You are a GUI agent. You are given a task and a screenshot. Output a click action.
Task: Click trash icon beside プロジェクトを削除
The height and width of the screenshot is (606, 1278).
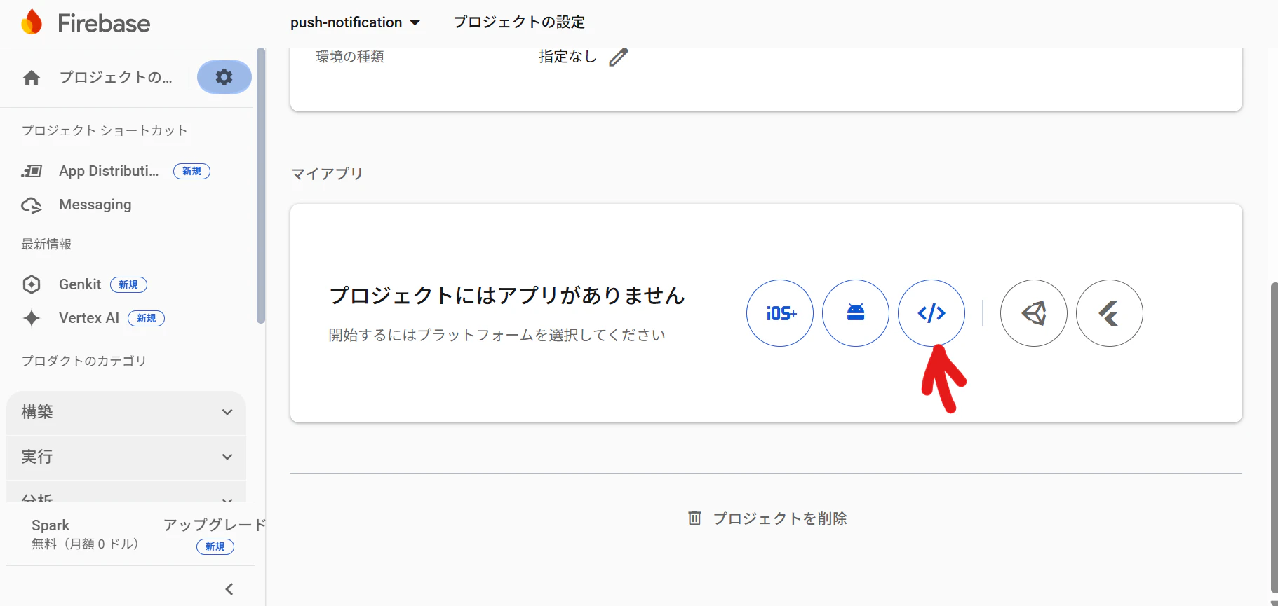[694, 518]
